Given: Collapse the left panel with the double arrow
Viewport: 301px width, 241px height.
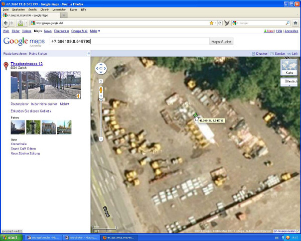Looking at the screenshot, I should click(x=89, y=53).
